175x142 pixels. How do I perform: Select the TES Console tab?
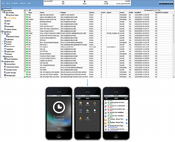point(6,8)
